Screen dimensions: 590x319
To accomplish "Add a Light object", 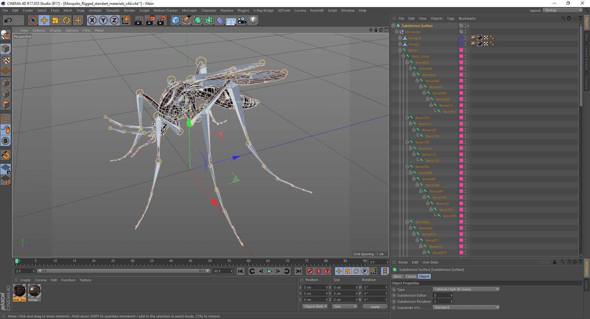I will click(x=253, y=21).
